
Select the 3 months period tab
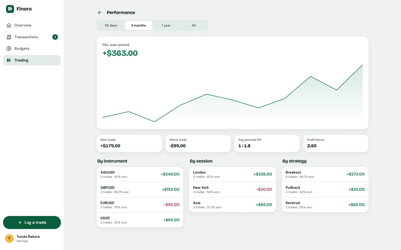(x=139, y=25)
